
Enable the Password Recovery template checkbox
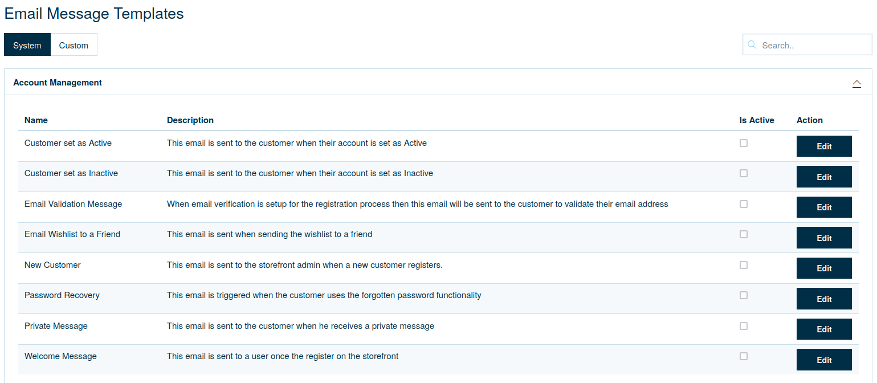pos(743,295)
